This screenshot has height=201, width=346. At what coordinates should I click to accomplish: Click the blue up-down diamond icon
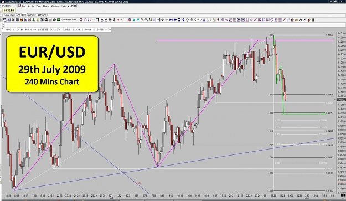(183, 20)
